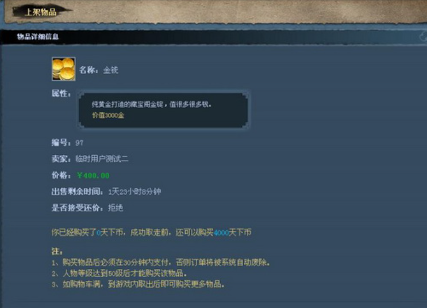Image resolution: width=427 pixels, height=308 pixels.
Task: Click the 纯黄金打造 item description text
Action: [152, 104]
